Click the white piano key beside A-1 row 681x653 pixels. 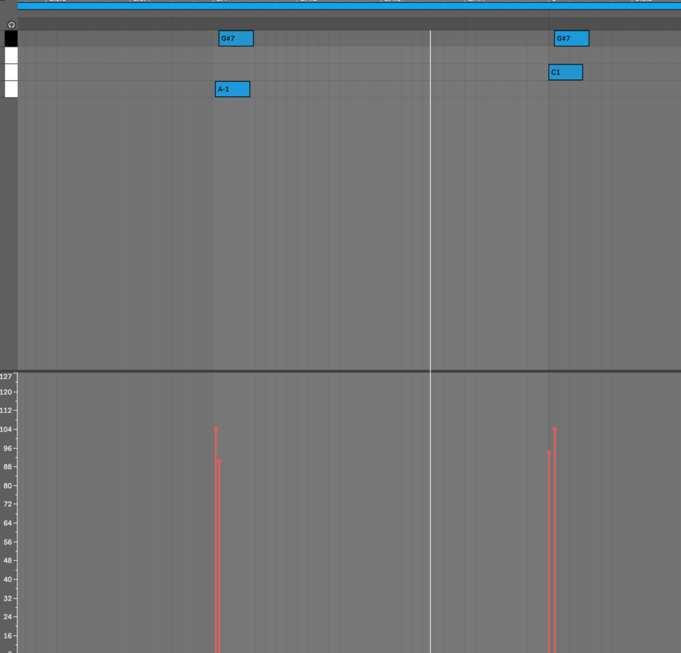(x=11, y=89)
